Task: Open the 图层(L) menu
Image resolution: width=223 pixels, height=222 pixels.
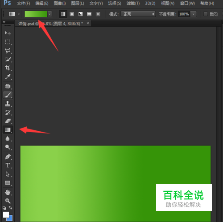Action: [78, 3]
